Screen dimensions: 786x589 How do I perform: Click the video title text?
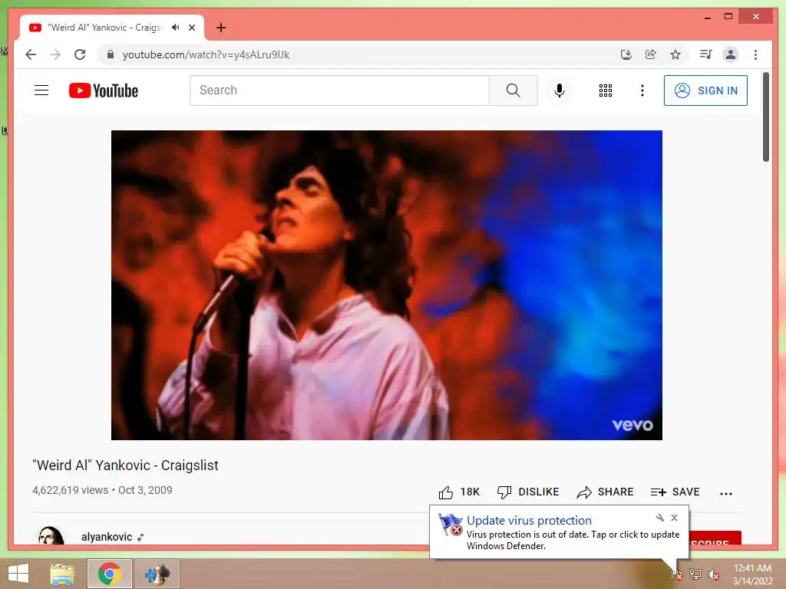click(125, 466)
